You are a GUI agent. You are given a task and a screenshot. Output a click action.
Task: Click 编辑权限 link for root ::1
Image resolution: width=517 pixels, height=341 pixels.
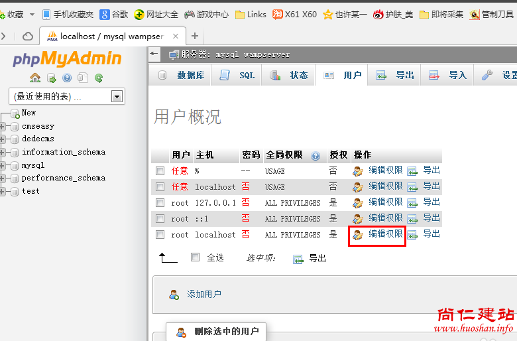tap(385, 218)
